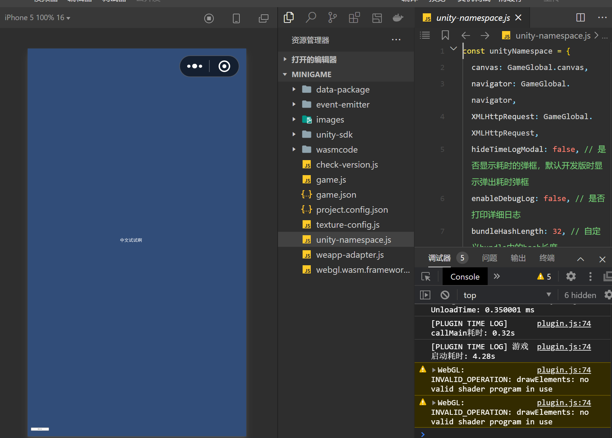Close the unity-namespace.js tab

coord(518,17)
